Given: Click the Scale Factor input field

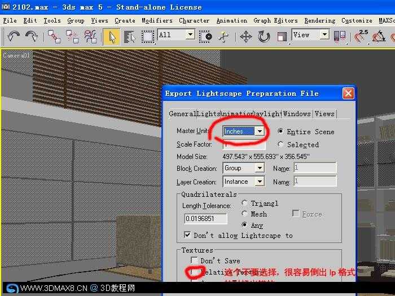Looking at the screenshot, I should [244, 145].
